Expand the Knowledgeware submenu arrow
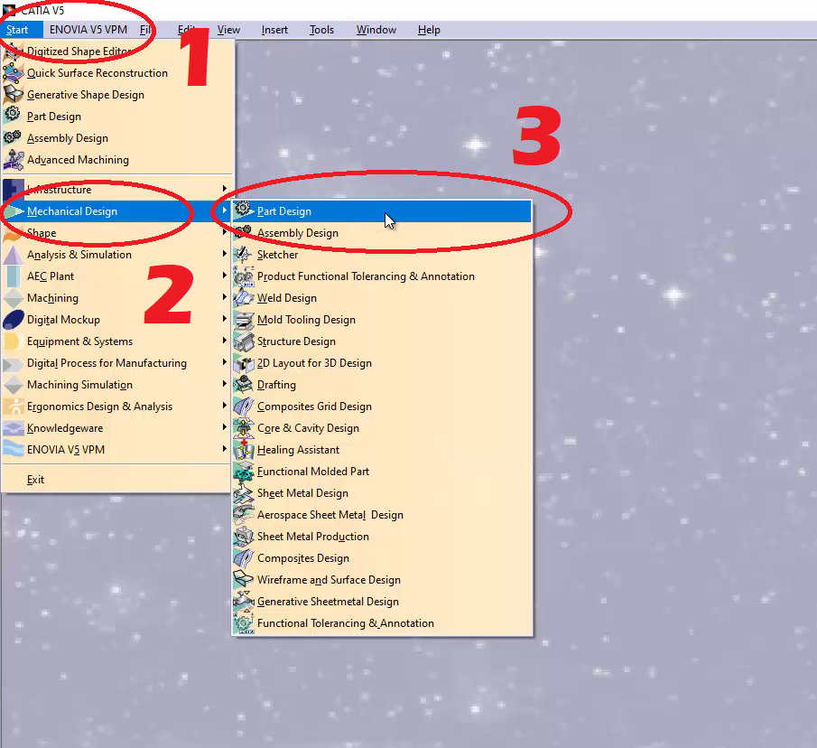The height and width of the screenshot is (748, 817). (x=224, y=428)
